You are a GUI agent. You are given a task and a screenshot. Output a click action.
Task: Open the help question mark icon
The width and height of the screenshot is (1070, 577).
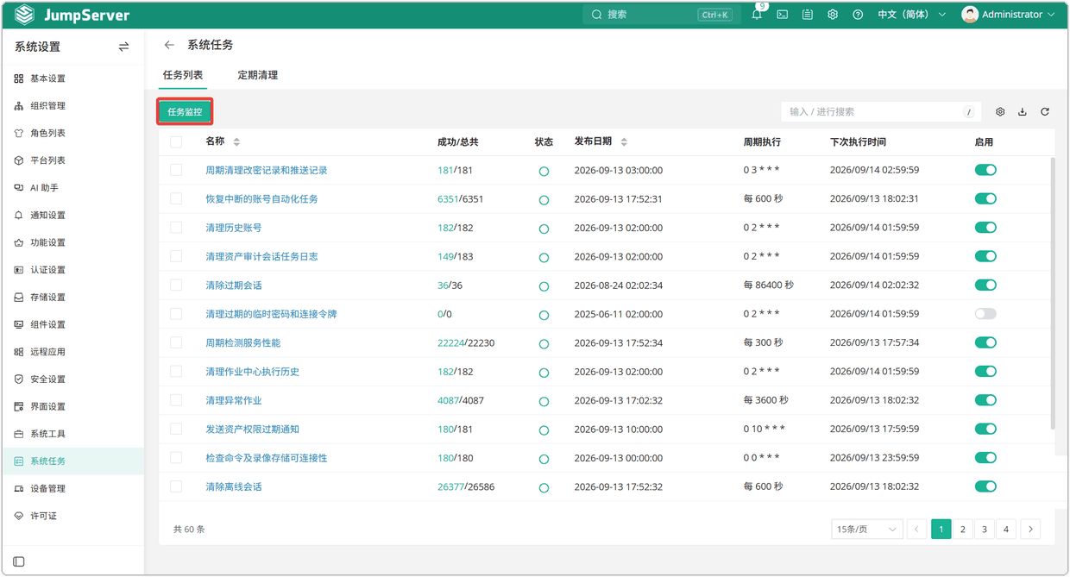[858, 15]
